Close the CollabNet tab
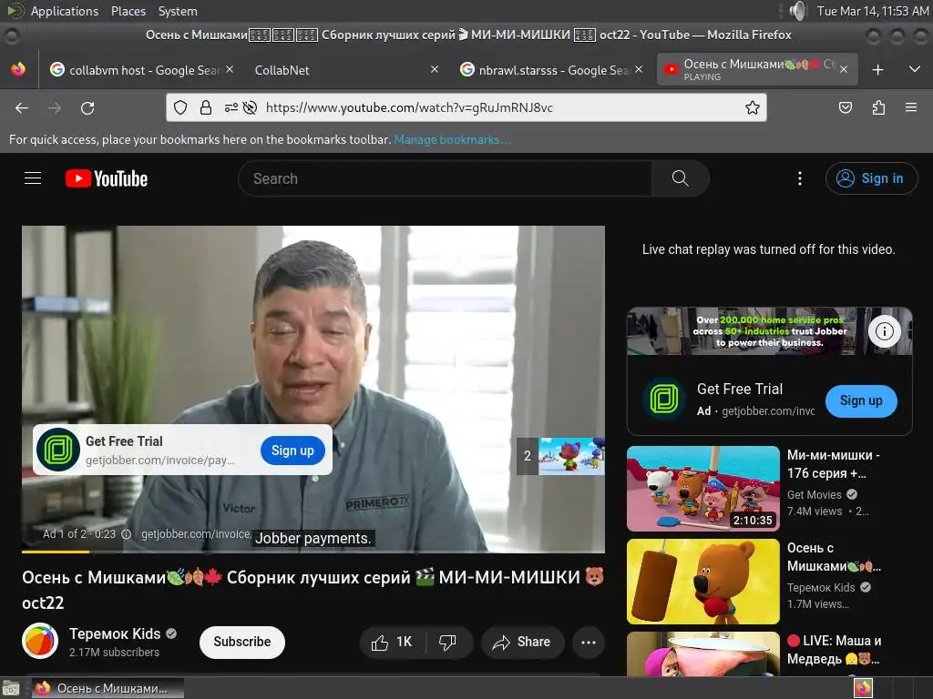 point(435,69)
